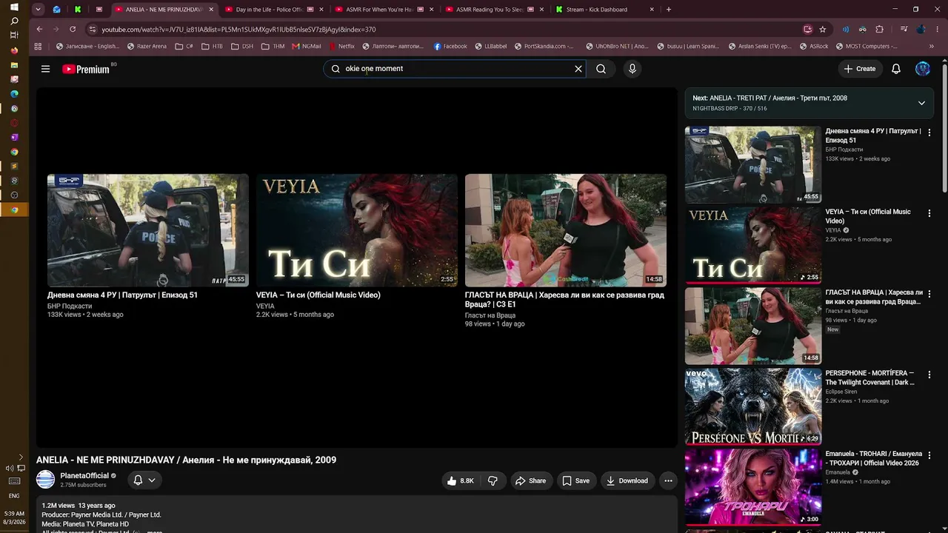Open sidebar thumbnail of PERSEPHONE vs MORTÍFERA
The width and height of the screenshot is (948, 533).
tap(753, 406)
